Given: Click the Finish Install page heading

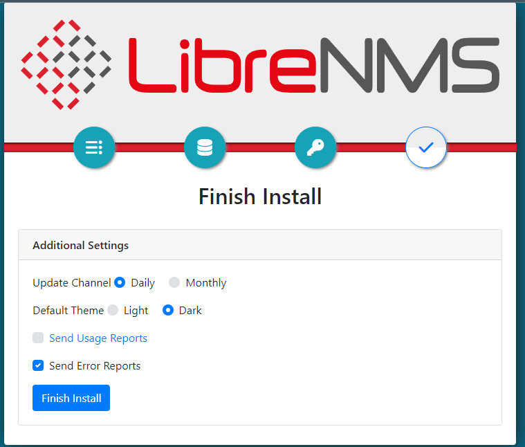Looking at the screenshot, I should [x=260, y=197].
